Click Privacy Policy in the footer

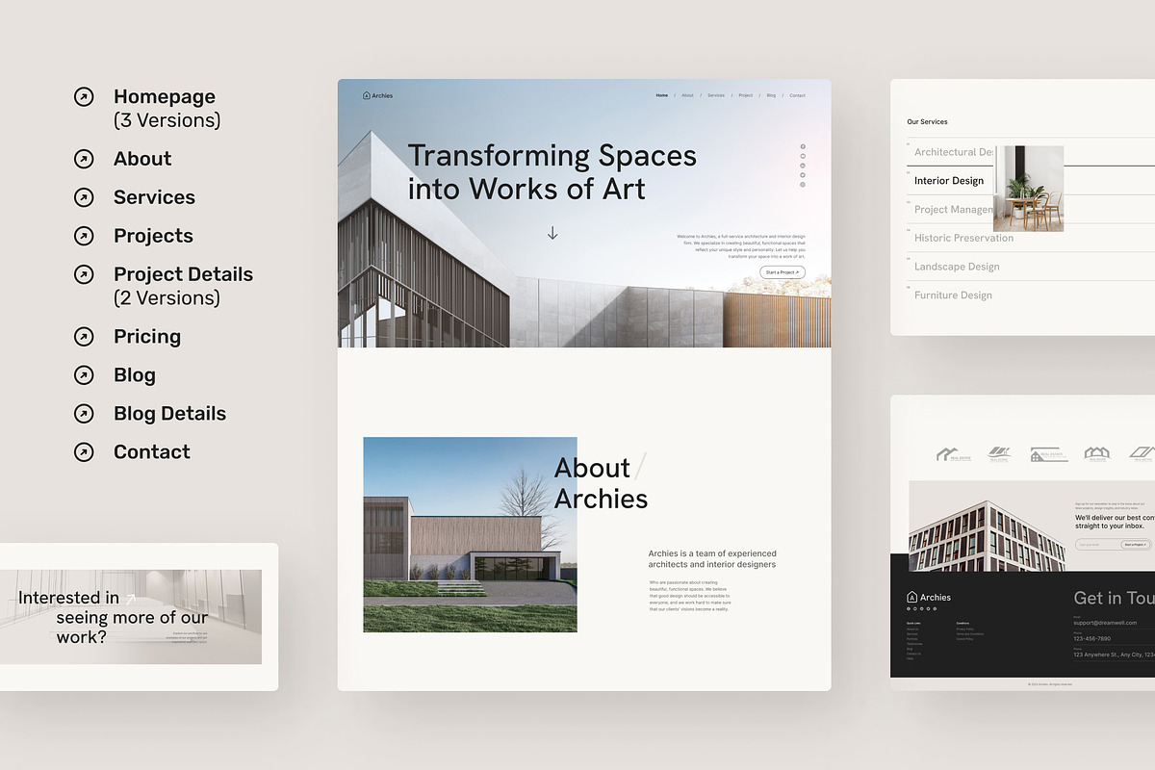click(x=964, y=629)
